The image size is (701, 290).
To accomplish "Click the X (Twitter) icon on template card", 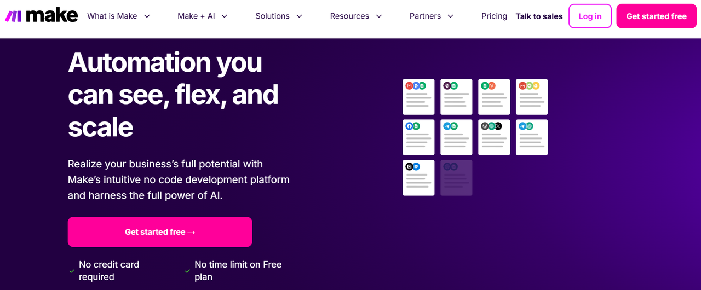I will click(x=498, y=126).
